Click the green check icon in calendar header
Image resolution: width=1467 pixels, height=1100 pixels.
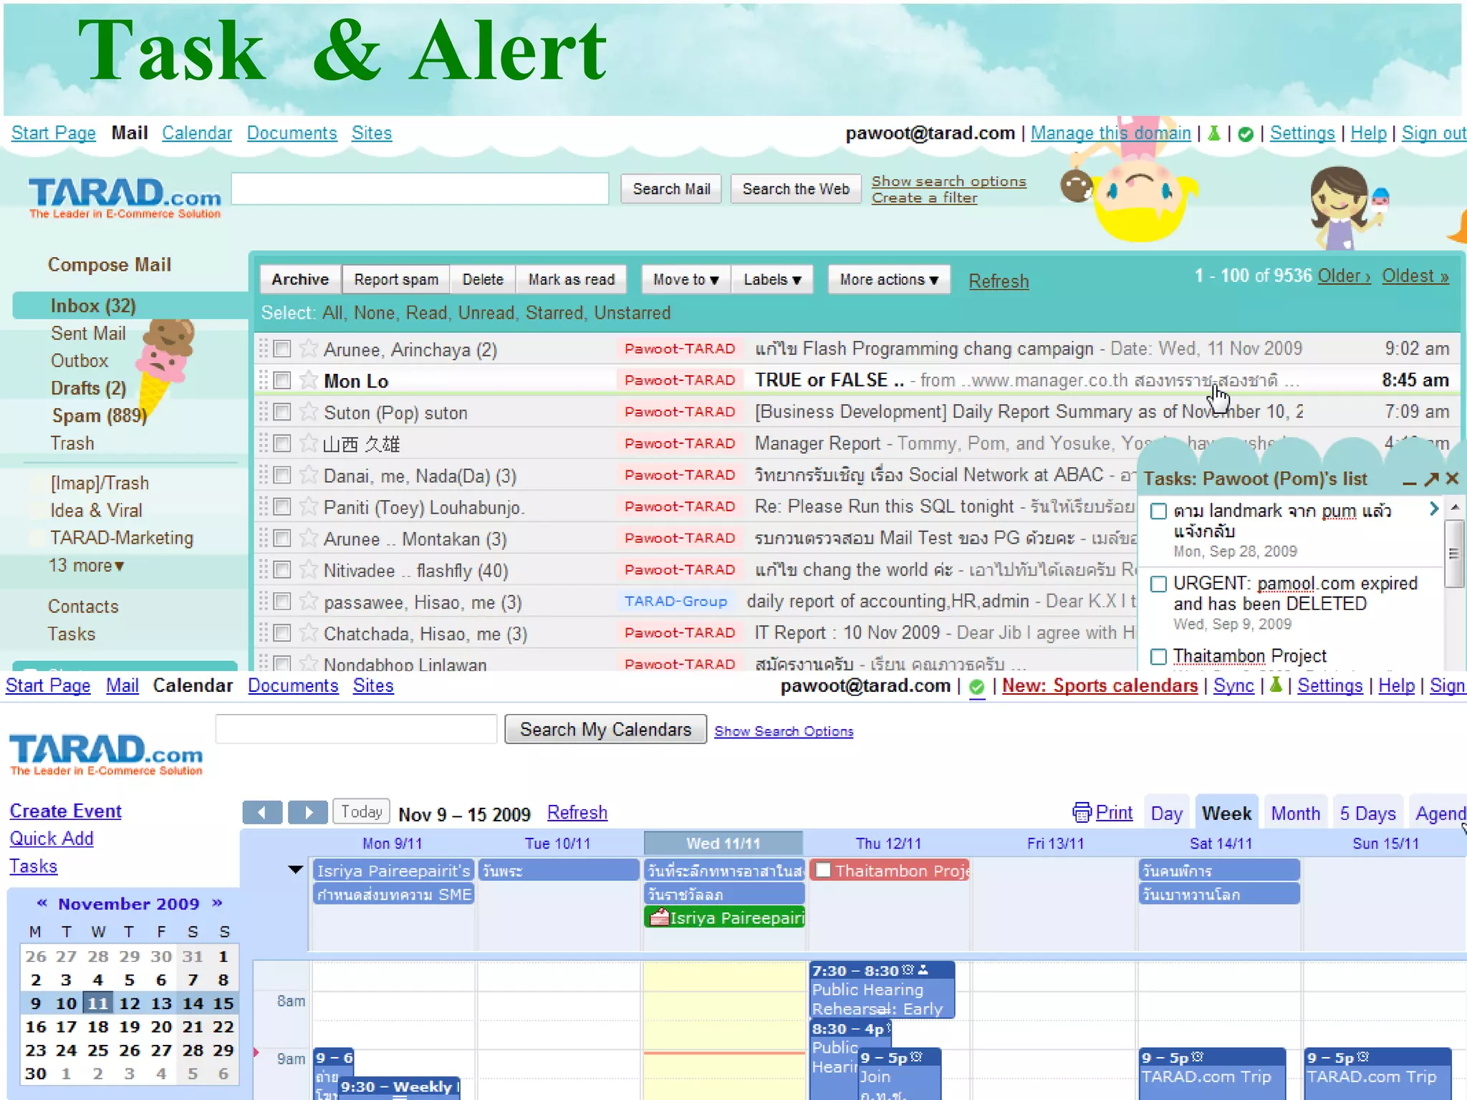pyautogui.click(x=976, y=687)
